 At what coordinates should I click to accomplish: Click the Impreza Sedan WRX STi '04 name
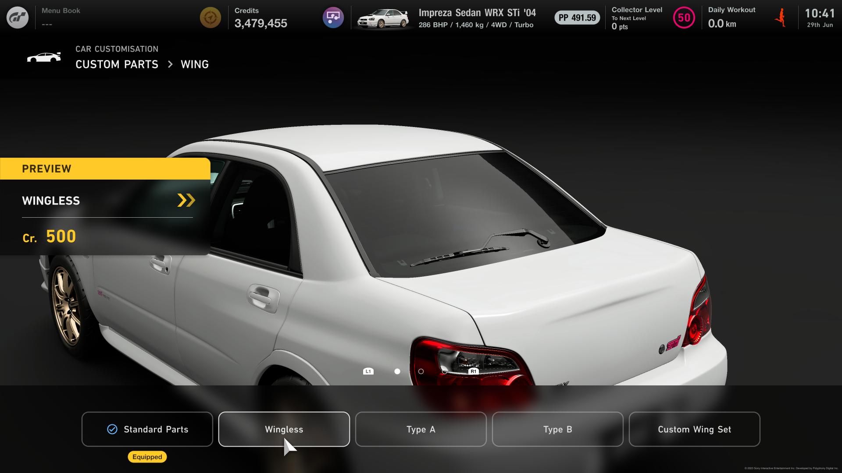(477, 13)
